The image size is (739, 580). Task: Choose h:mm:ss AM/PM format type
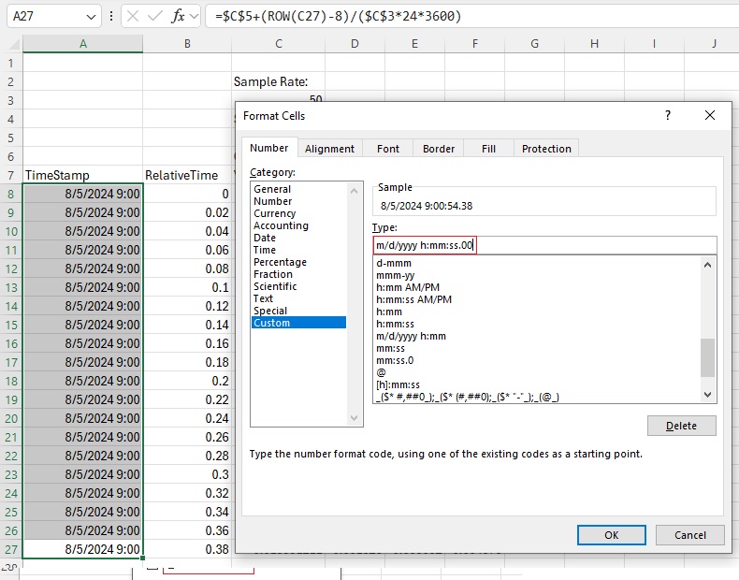pyautogui.click(x=537, y=299)
